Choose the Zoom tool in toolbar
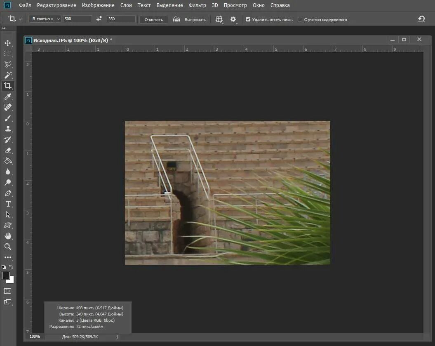This screenshot has width=435, height=346. (8, 247)
